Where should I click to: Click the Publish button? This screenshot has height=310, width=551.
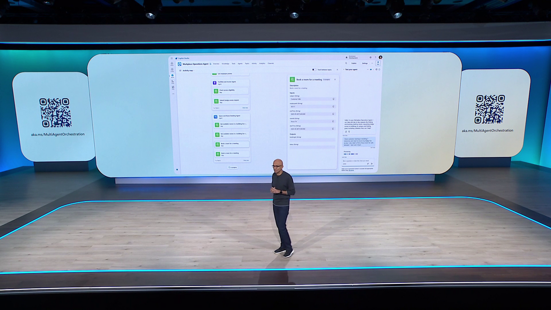click(x=354, y=63)
